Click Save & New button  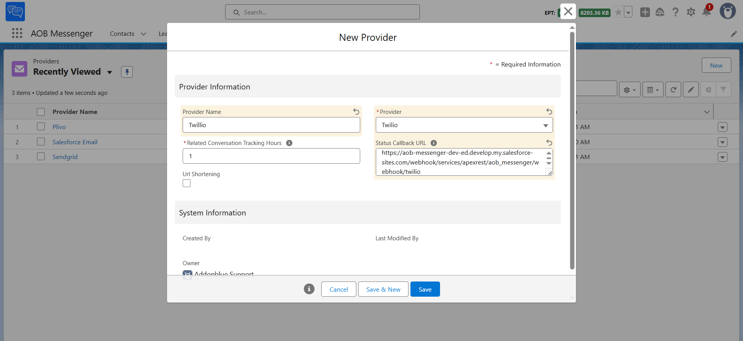click(x=383, y=289)
